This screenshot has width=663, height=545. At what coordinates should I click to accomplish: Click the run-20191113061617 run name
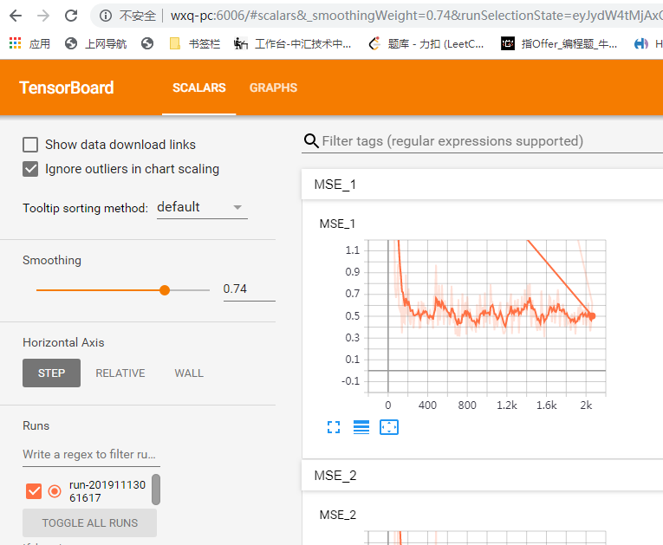pos(107,491)
